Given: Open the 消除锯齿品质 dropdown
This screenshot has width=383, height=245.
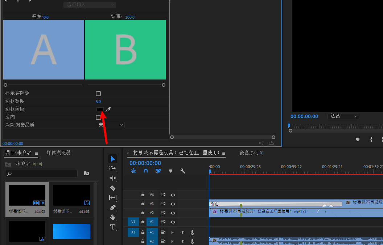Looking at the screenshot, I should 110,125.
